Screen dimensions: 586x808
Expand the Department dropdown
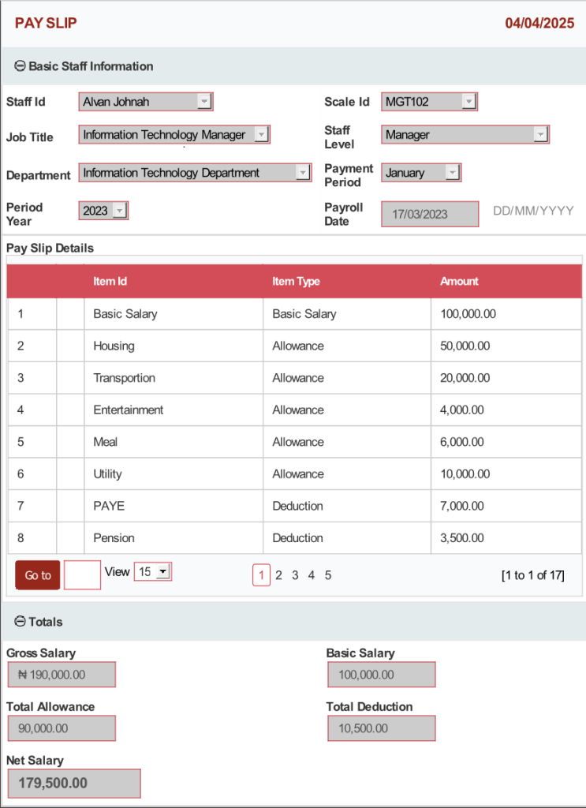click(x=302, y=173)
